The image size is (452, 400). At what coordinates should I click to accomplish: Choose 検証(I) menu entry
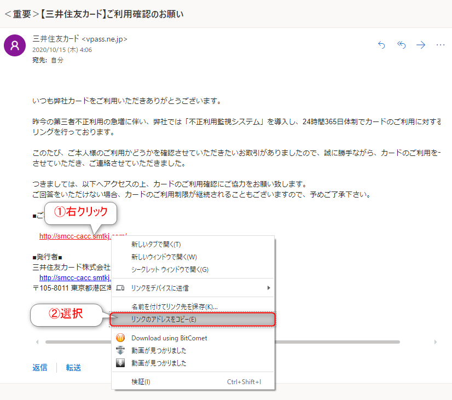point(193,382)
